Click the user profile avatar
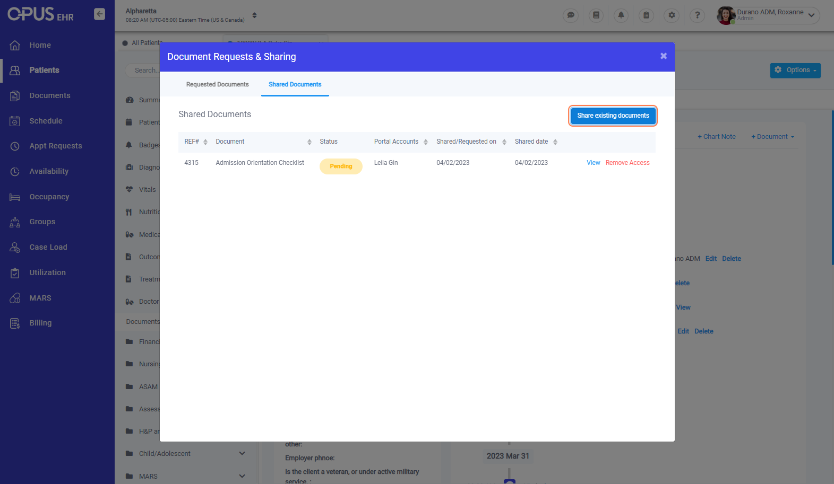This screenshot has height=484, width=834. pos(726,15)
